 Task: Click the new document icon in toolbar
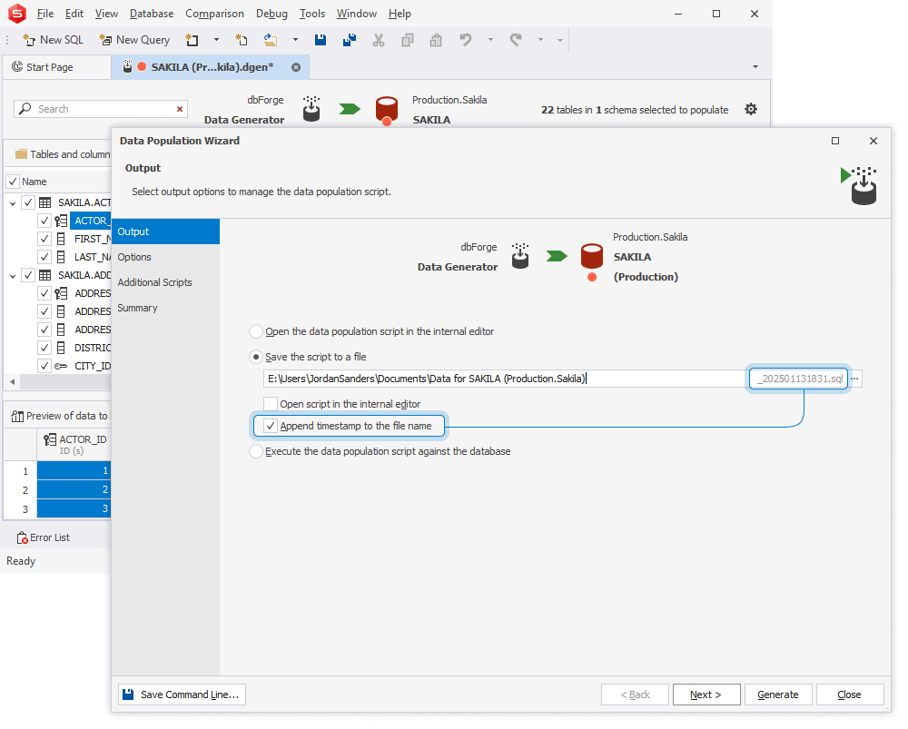192,40
